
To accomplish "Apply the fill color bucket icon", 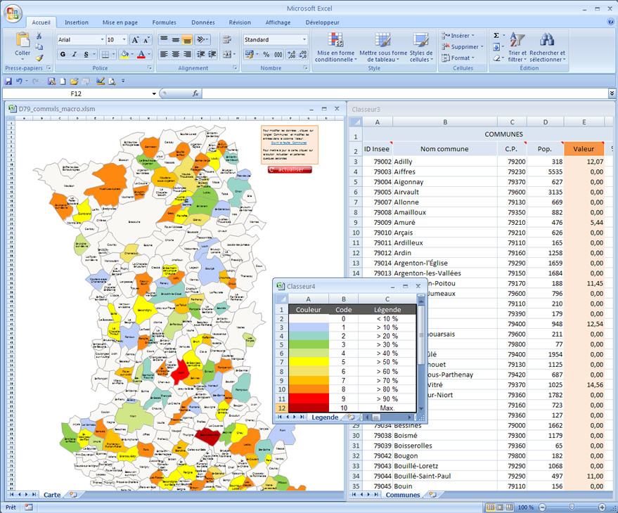I will (124, 54).
